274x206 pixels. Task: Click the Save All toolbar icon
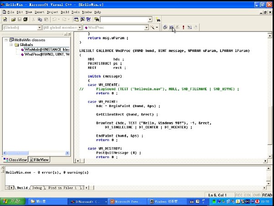(25, 19)
